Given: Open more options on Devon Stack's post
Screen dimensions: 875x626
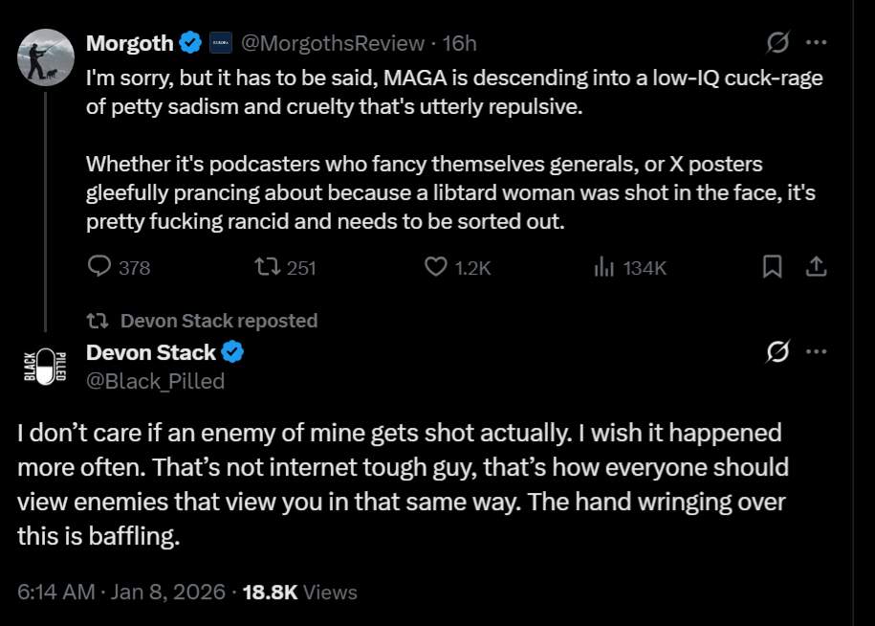Looking at the screenshot, I should coord(816,353).
